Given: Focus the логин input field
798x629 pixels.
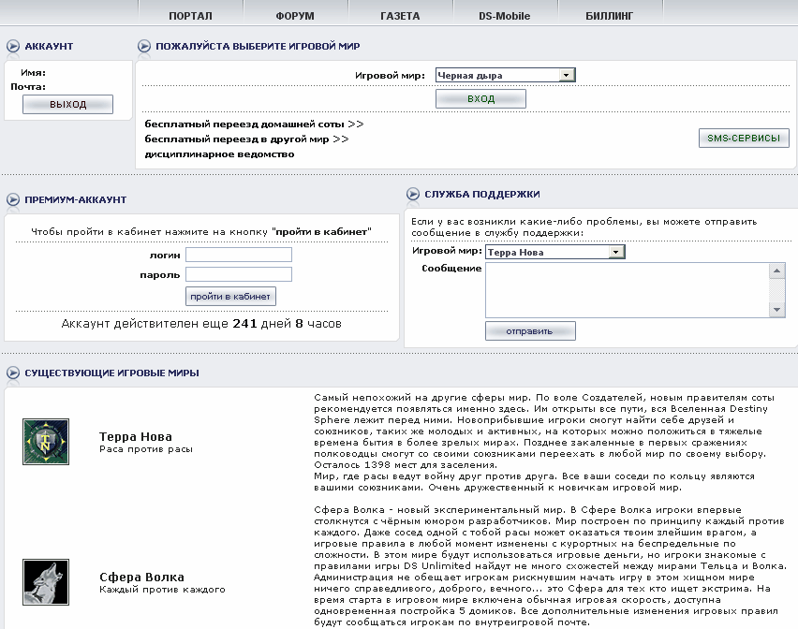Looking at the screenshot, I should pos(239,255).
